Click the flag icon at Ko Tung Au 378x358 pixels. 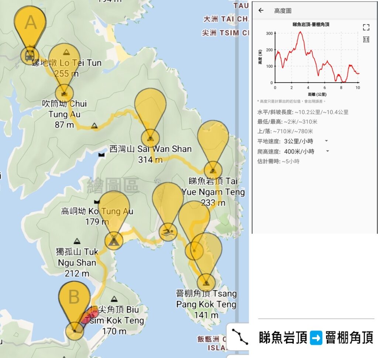point(97,202)
